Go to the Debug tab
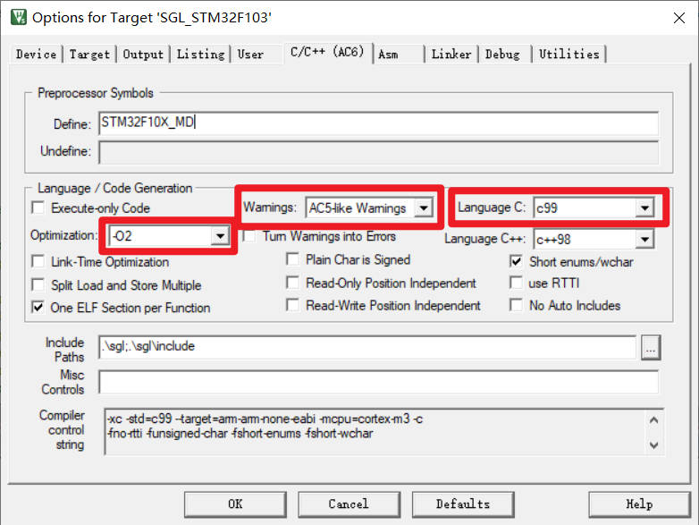 tap(502, 55)
